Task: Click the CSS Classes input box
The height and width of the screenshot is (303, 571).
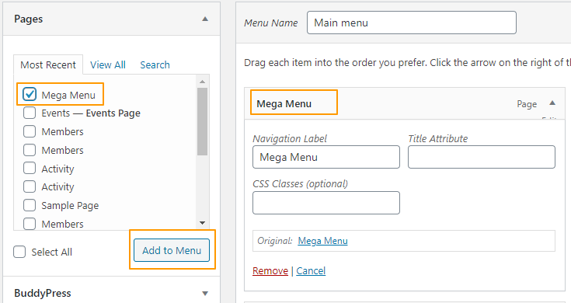Action: (x=326, y=203)
